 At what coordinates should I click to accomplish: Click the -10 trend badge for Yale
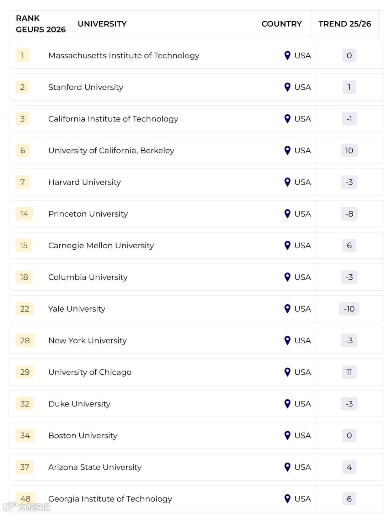coord(349,309)
